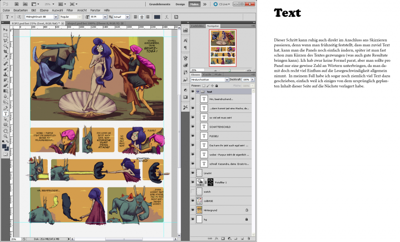Collapse the text layer group
The image size is (400, 242).
[198, 92]
